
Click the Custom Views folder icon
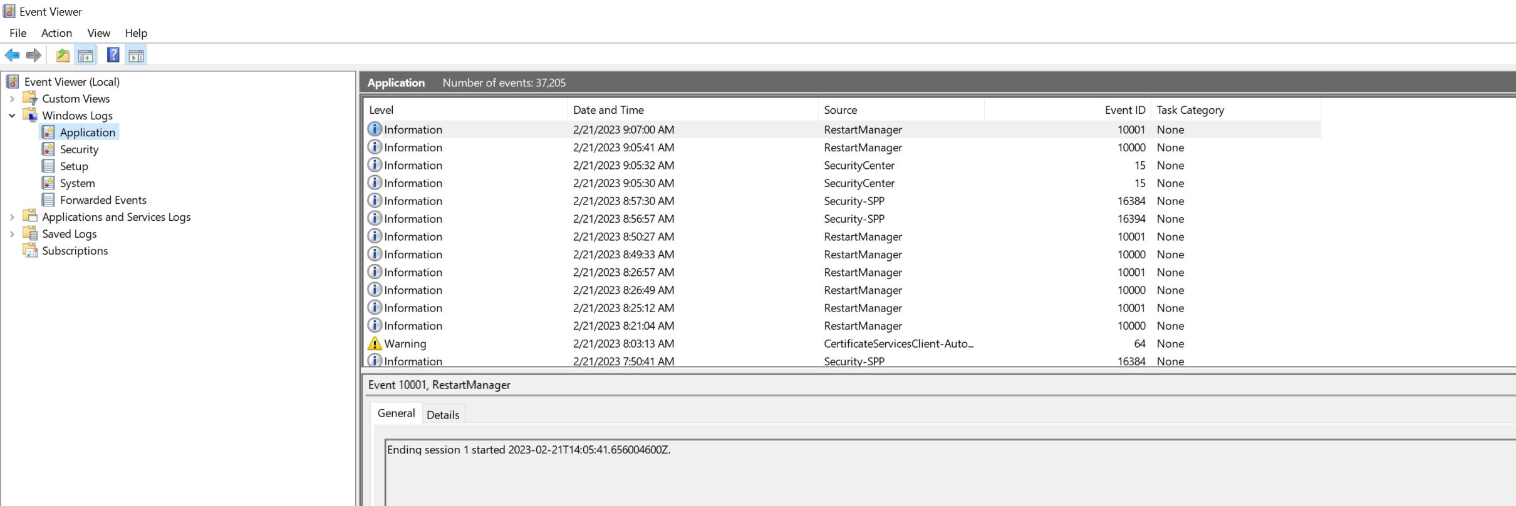[30, 98]
